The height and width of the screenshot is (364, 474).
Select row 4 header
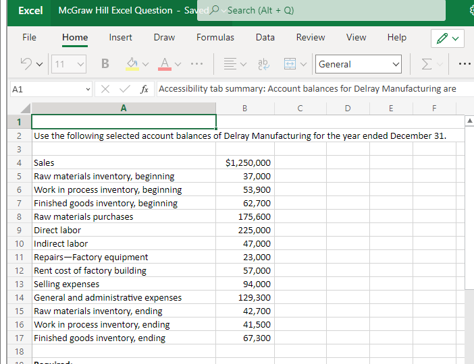click(20, 162)
